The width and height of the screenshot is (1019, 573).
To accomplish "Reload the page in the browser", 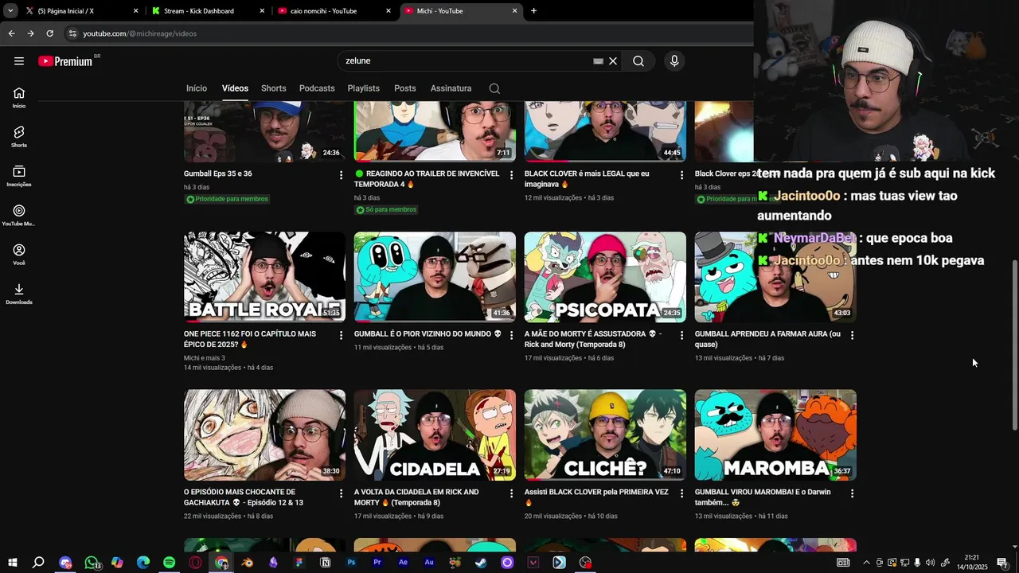I will tap(49, 33).
